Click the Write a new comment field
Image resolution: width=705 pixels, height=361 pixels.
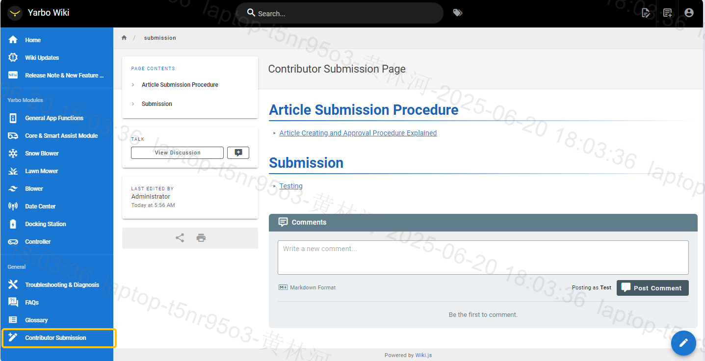tap(483, 258)
